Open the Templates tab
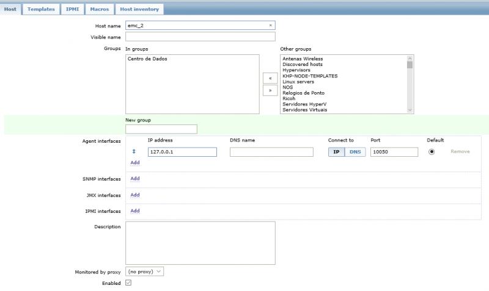The height and width of the screenshot is (291, 489). tap(41, 9)
